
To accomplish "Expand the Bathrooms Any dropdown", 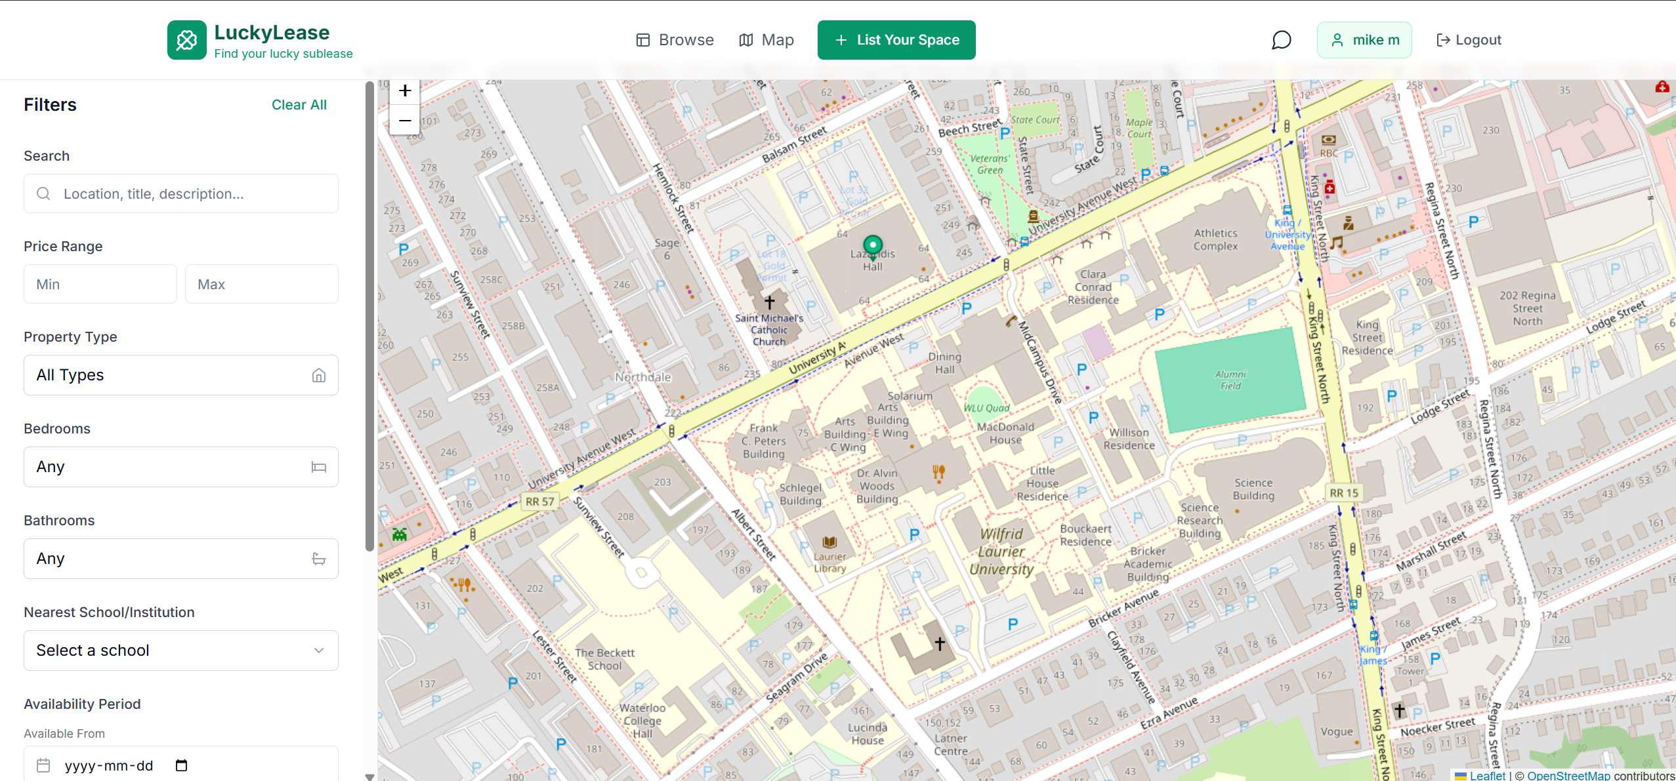I will (181, 559).
